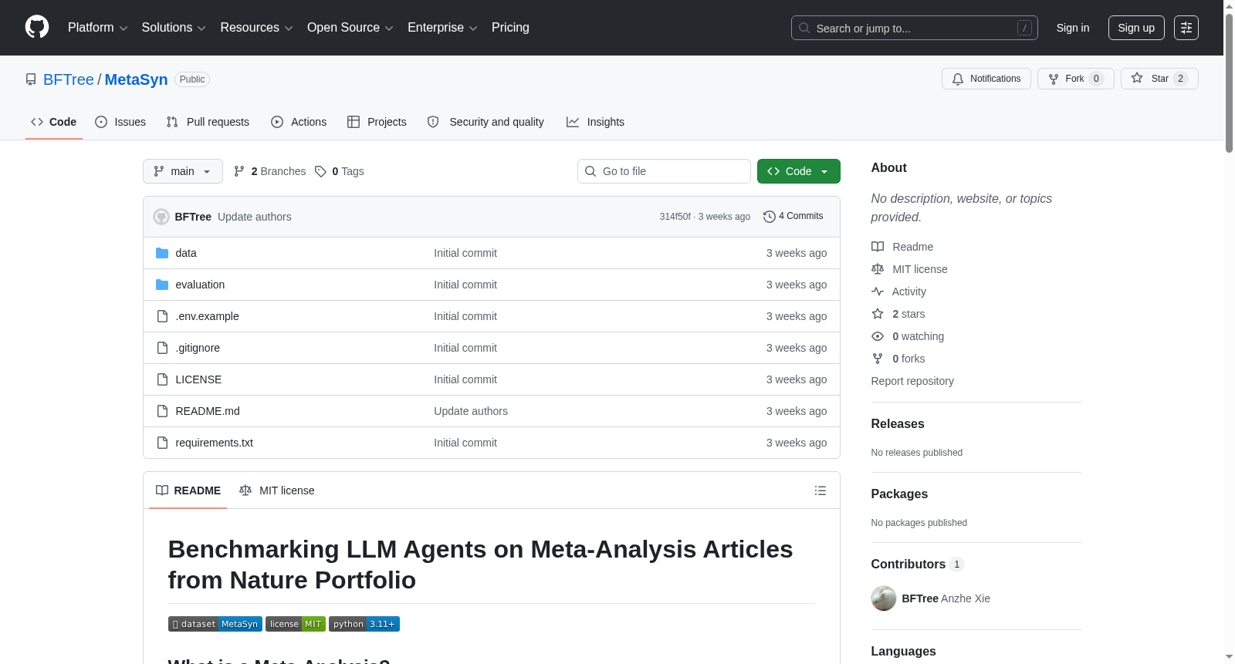The width and height of the screenshot is (1235, 664).
Task: Open the evaluation folder
Action: pos(200,285)
